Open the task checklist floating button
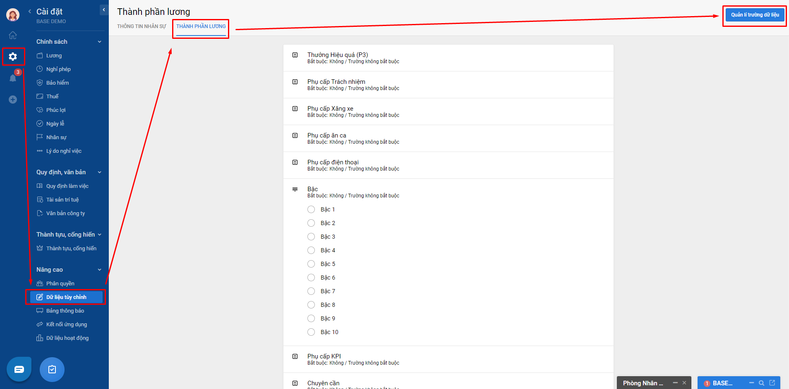This screenshot has height=389, width=789. click(52, 369)
